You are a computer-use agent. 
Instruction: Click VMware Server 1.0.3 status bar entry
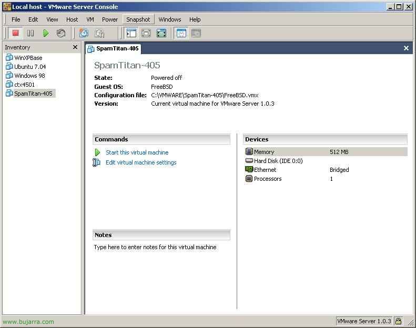(x=364, y=321)
